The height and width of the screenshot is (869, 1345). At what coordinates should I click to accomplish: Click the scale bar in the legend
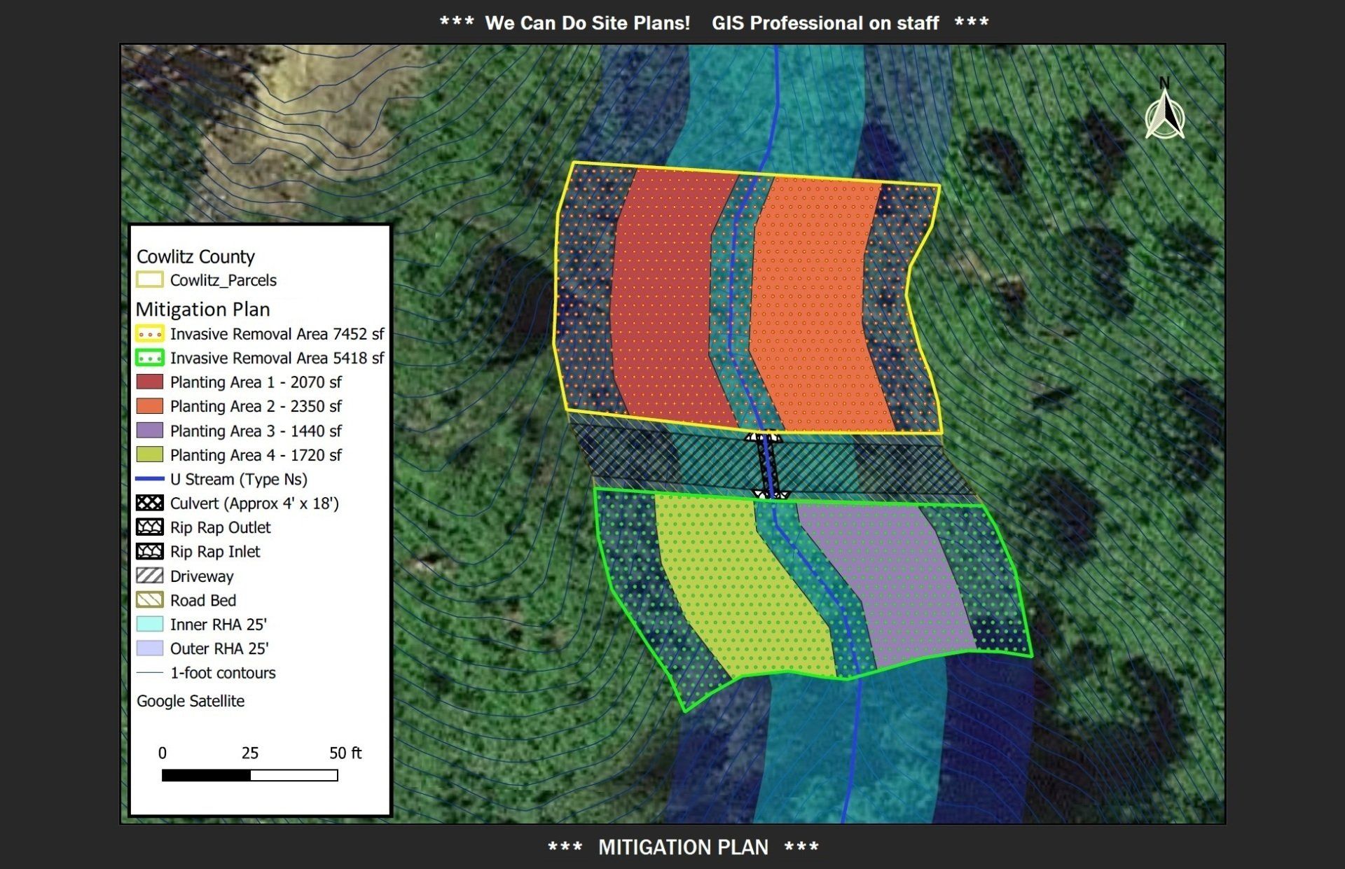249,775
